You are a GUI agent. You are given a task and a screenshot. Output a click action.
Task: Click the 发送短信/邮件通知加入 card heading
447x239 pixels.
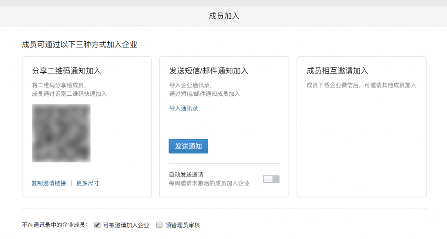click(209, 71)
